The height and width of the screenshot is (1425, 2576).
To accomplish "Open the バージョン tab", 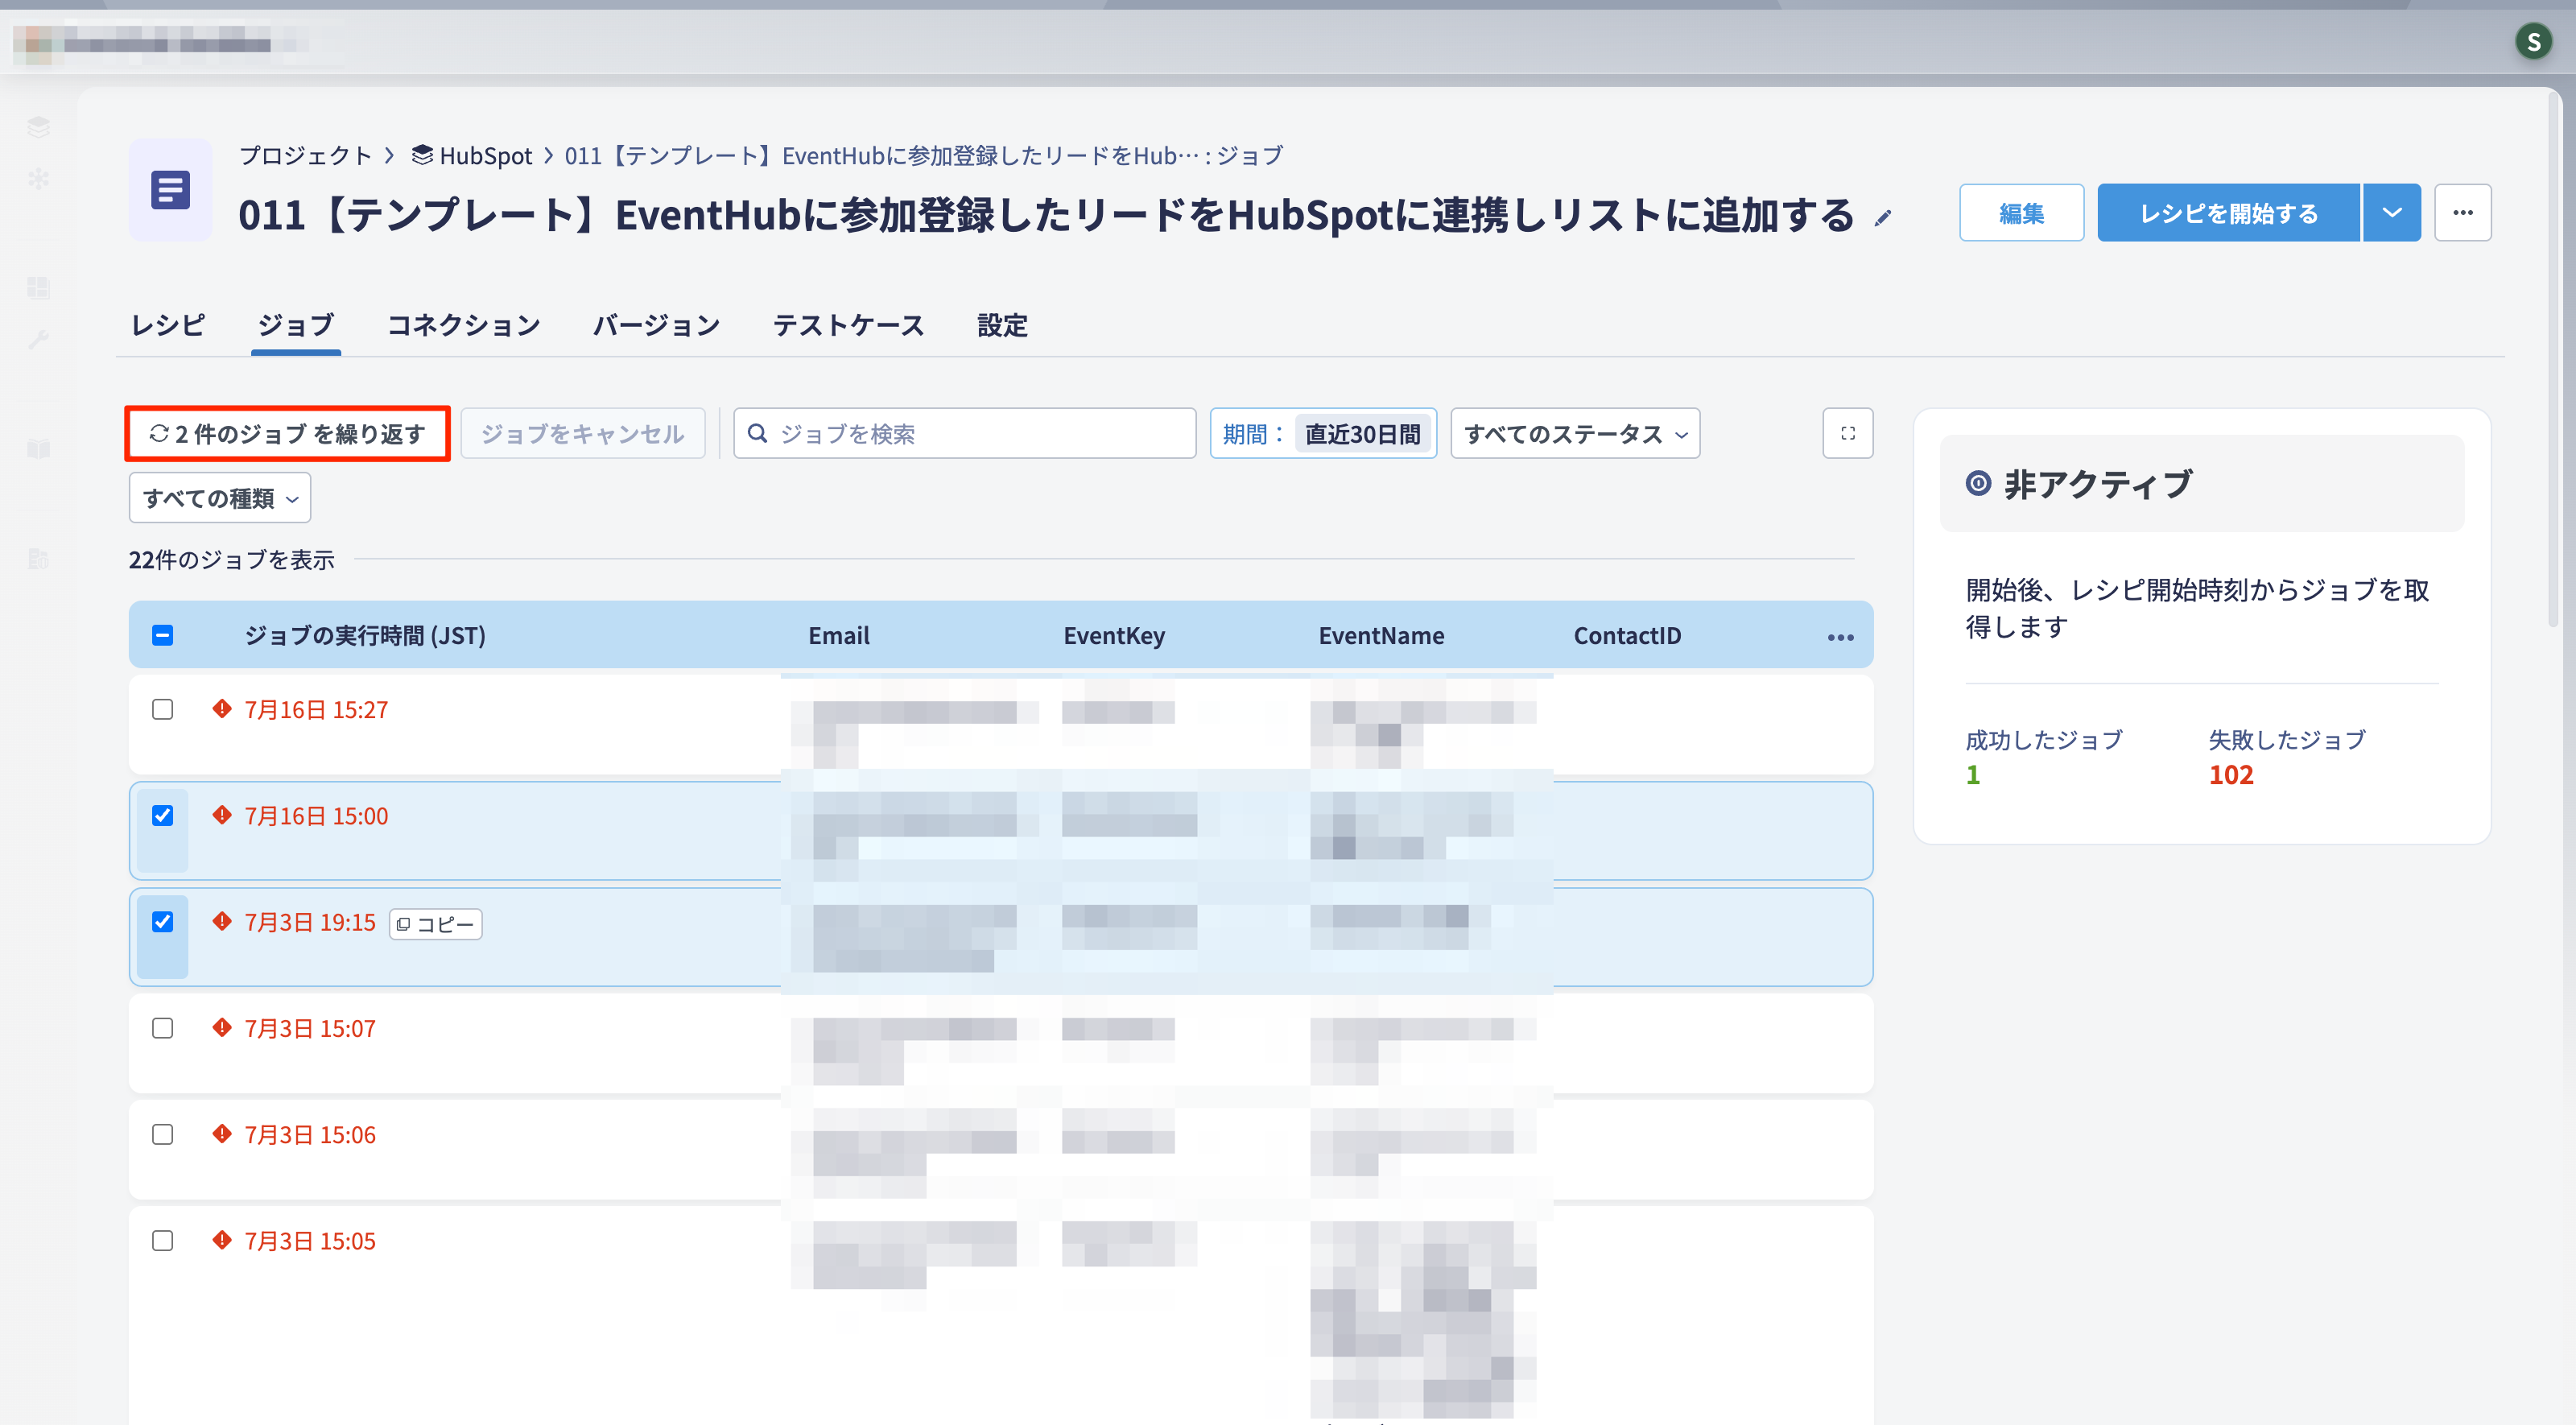I will point(656,325).
